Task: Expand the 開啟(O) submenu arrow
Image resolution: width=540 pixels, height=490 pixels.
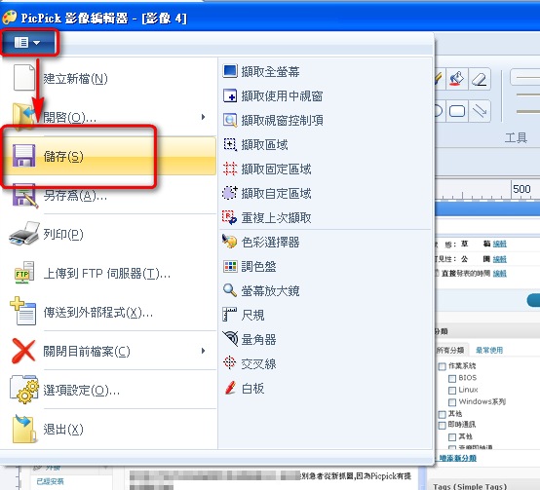Action: 203,117
